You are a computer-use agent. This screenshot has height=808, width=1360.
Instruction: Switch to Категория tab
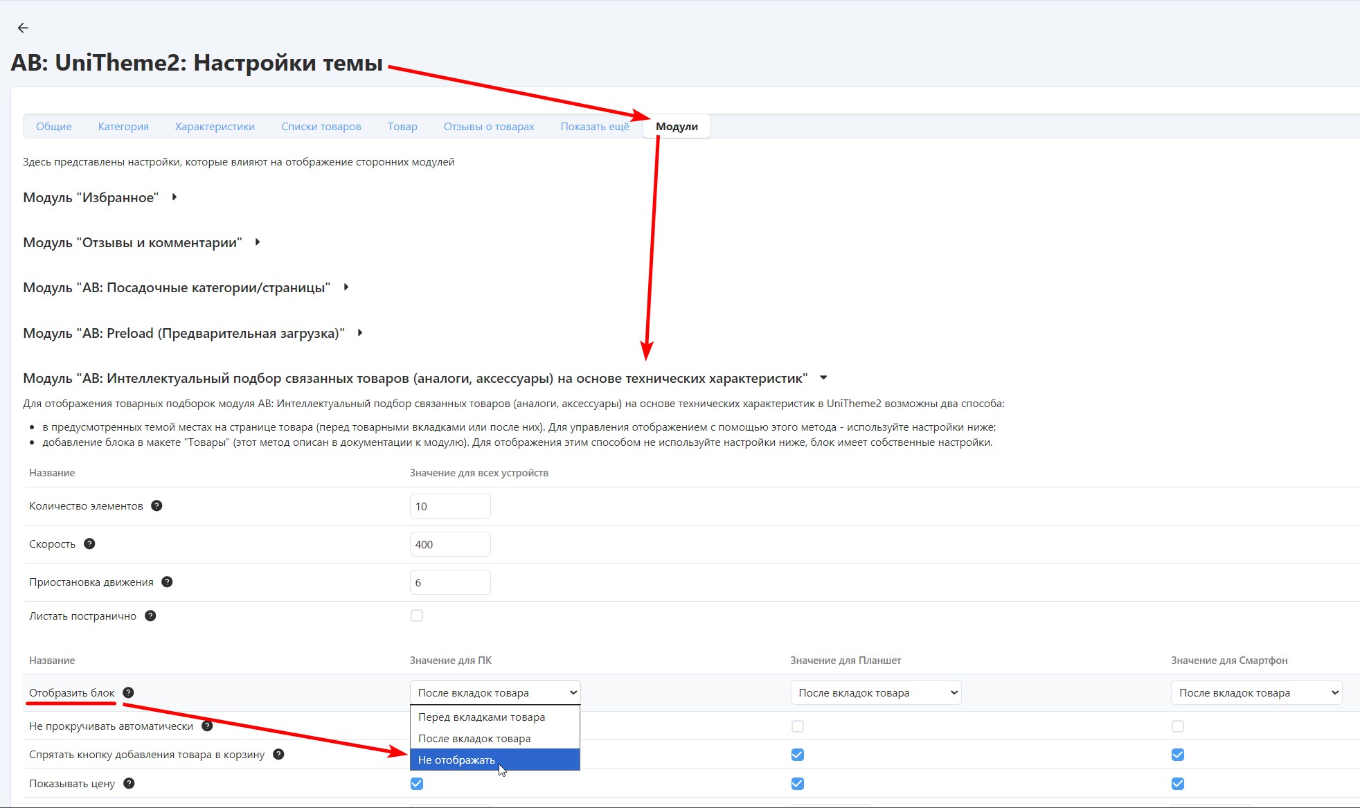click(x=123, y=126)
